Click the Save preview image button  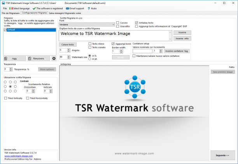223,72
